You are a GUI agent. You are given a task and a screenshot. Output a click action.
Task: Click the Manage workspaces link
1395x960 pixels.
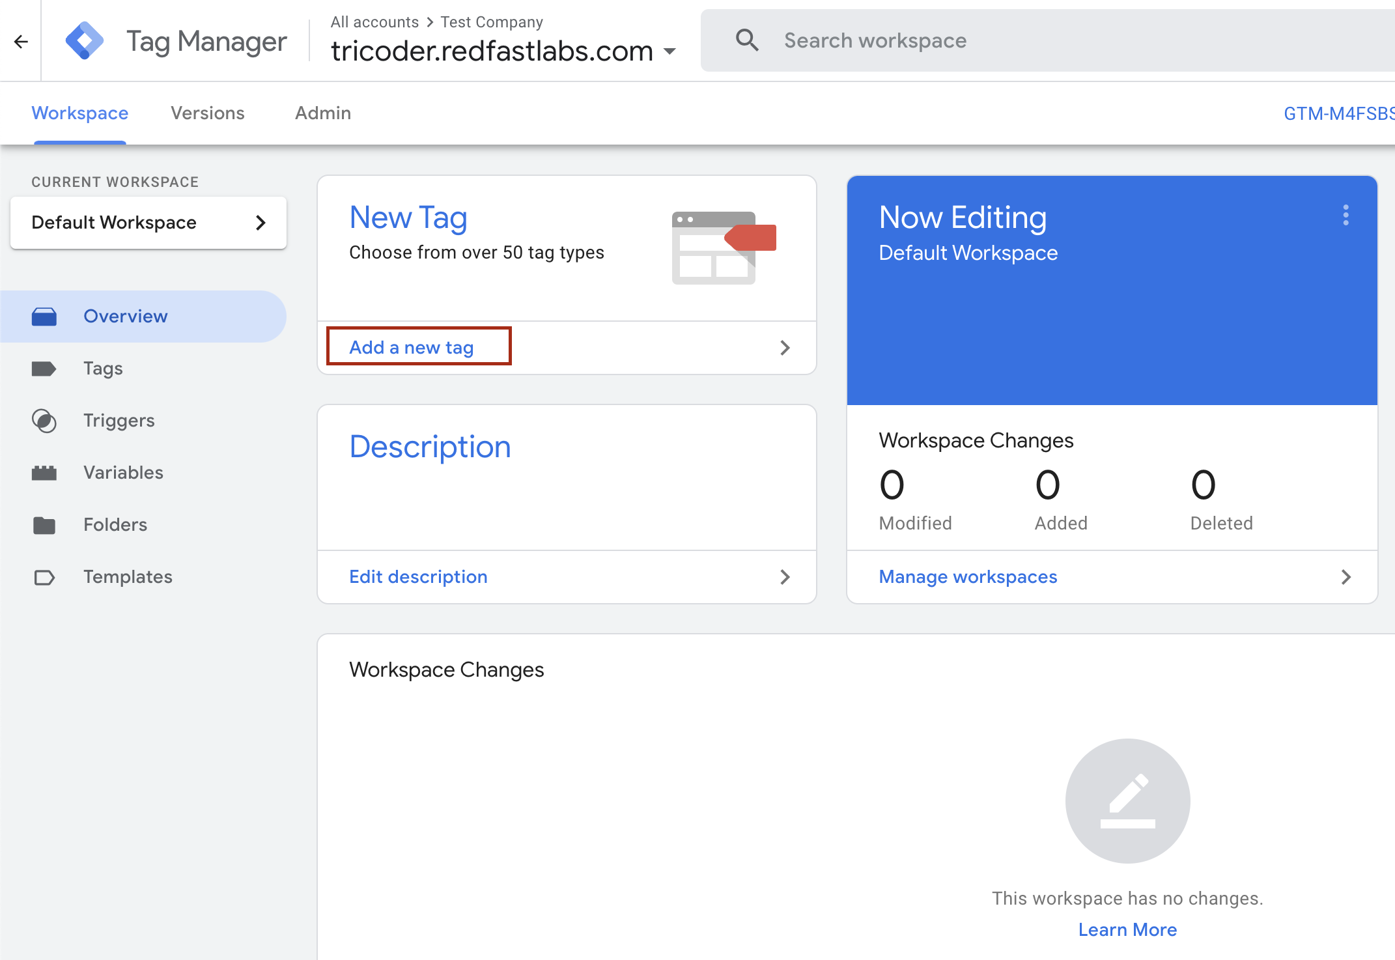click(968, 577)
